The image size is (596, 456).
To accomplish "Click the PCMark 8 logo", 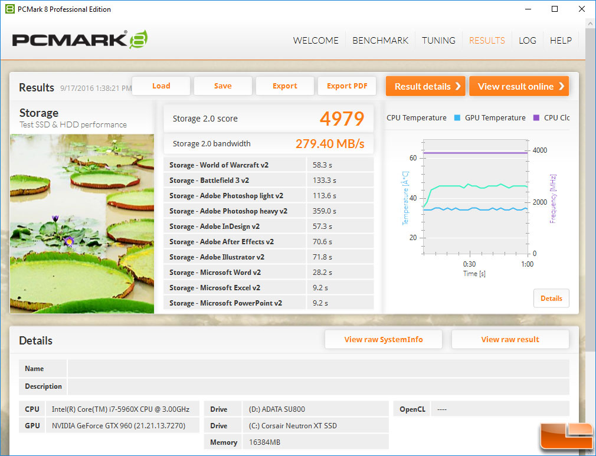I will 80,40.
